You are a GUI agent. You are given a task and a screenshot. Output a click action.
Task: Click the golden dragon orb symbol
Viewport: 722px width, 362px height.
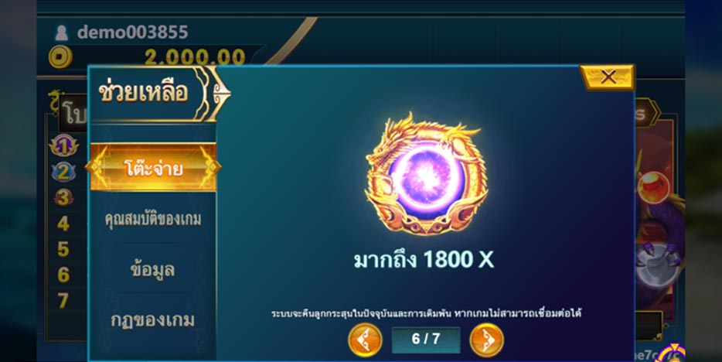(427, 174)
